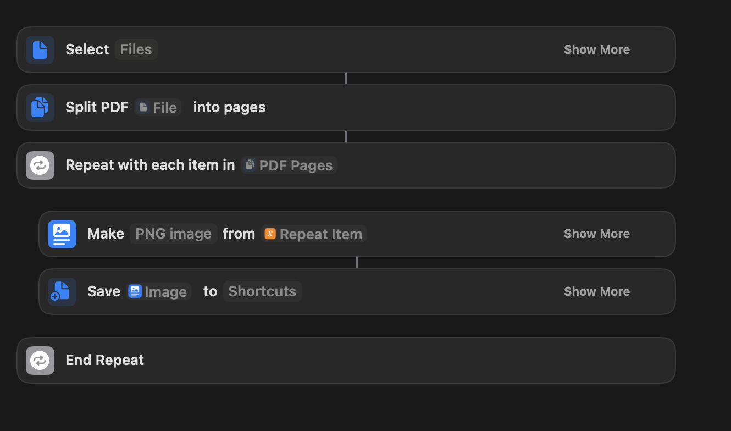Select the Image variable token in Save
Viewport: 731px width, 431px height.
coord(159,291)
